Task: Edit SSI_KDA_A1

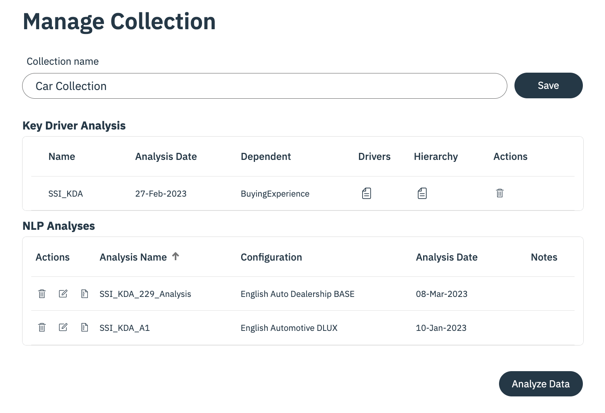Action: (63, 327)
